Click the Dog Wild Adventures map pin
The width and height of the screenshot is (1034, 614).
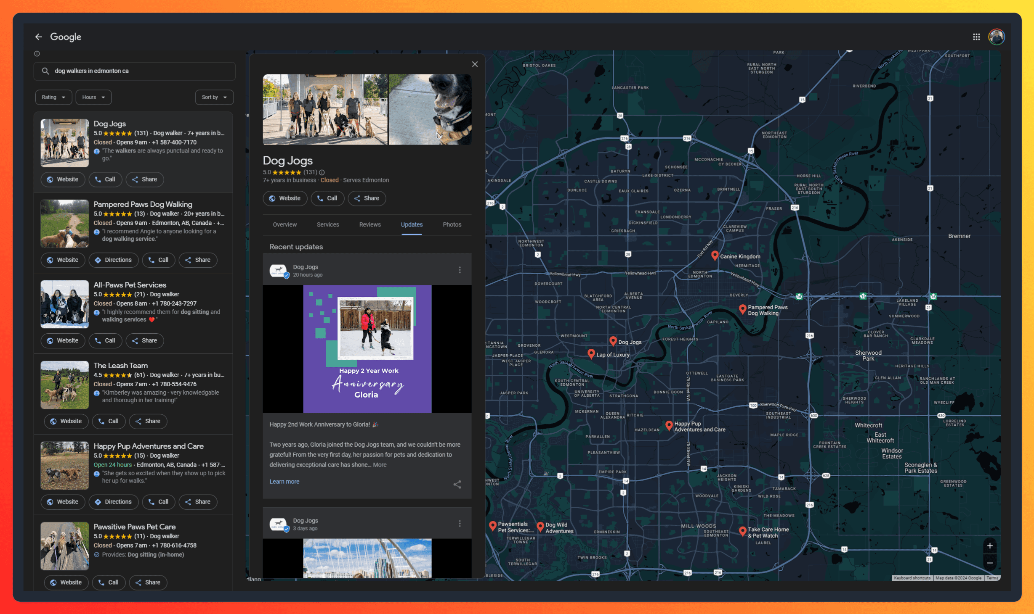tap(540, 527)
